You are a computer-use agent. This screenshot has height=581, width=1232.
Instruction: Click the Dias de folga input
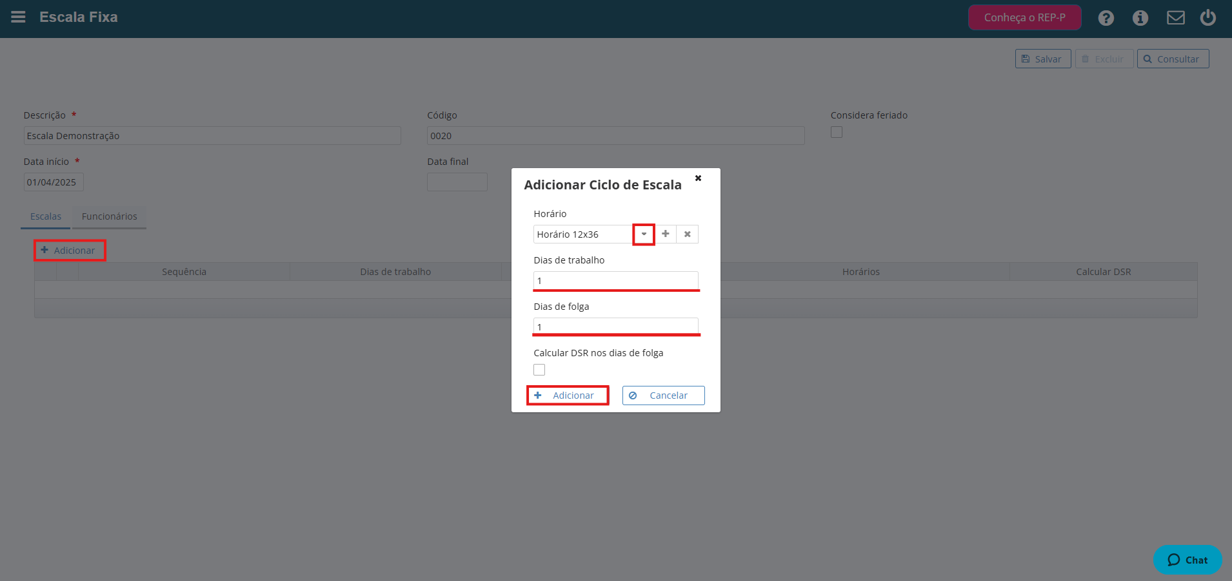[616, 327]
